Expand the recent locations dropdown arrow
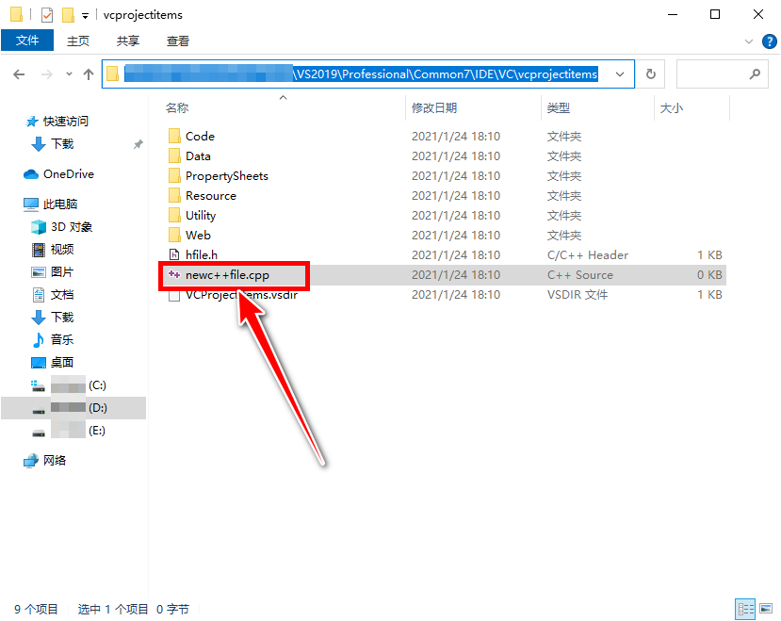 (x=69, y=74)
